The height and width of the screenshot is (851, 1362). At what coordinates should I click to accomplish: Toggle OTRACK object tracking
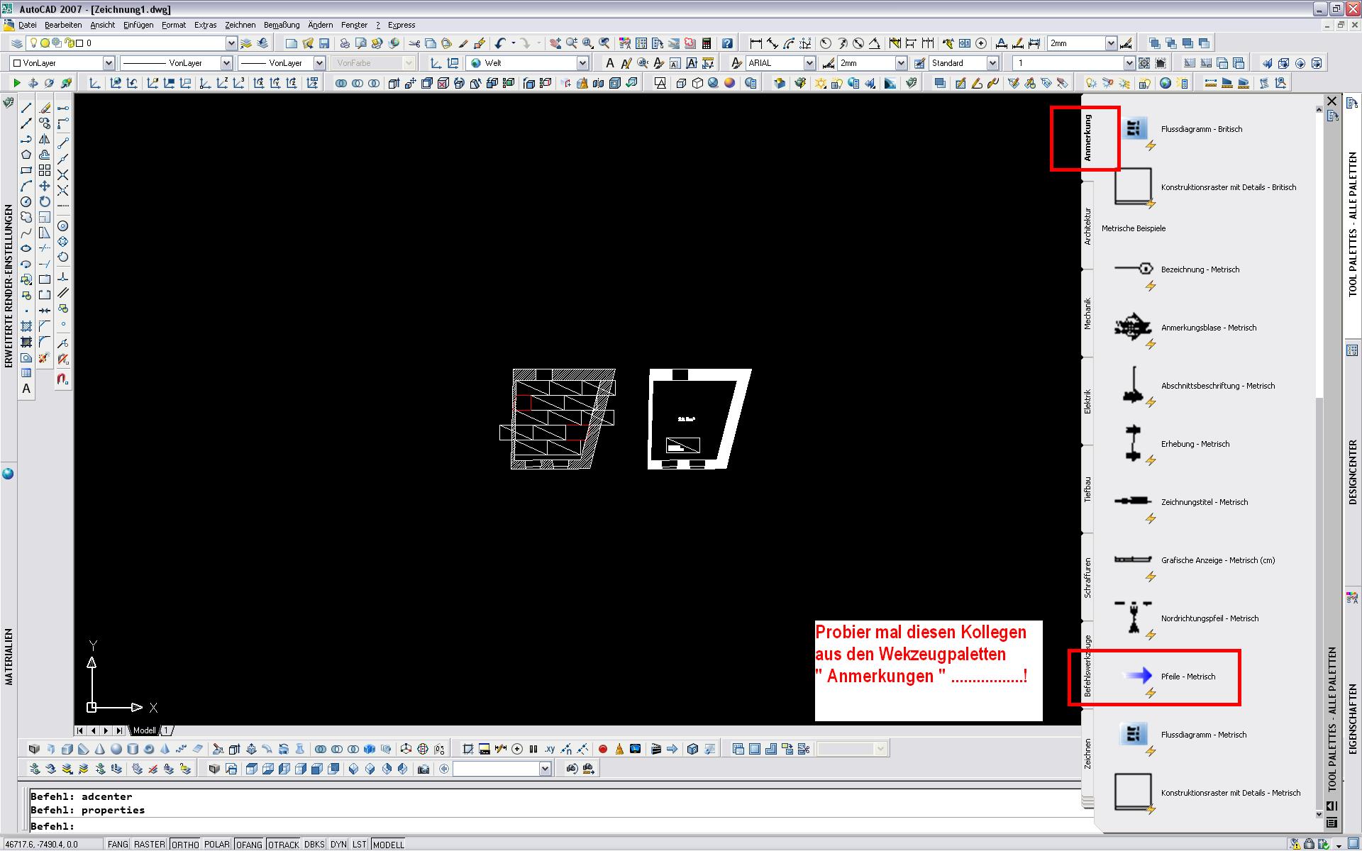(x=284, y=844)
